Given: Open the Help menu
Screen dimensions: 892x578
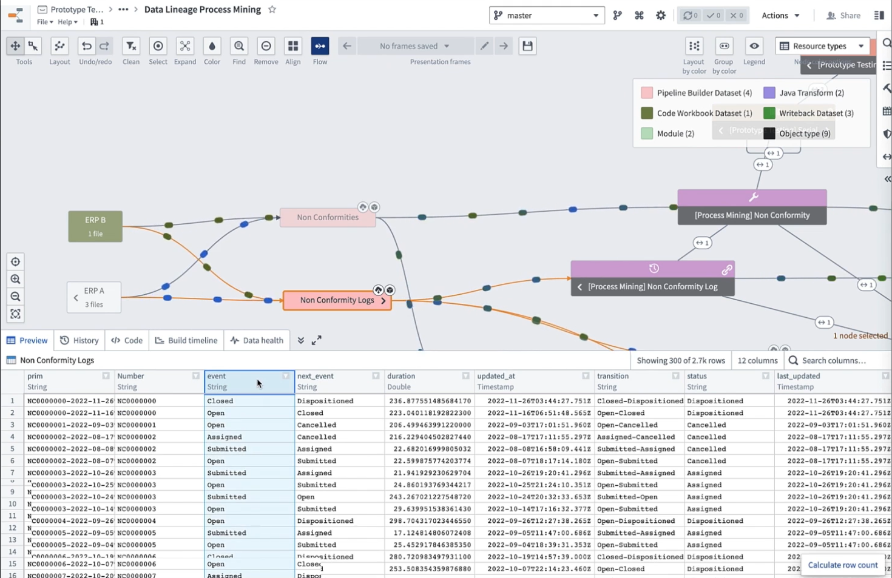Looking at the screenshot, I should coord(67,22).
